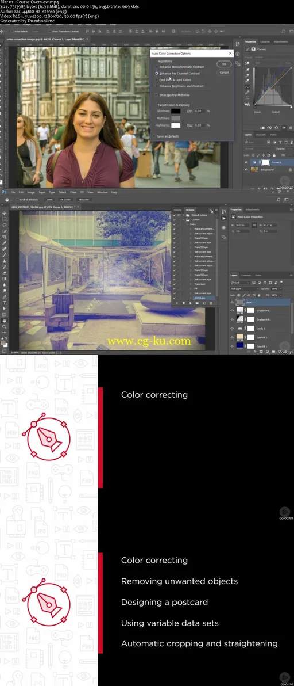Check Snap Neutral Midtones checkbox

pos(157,95)
